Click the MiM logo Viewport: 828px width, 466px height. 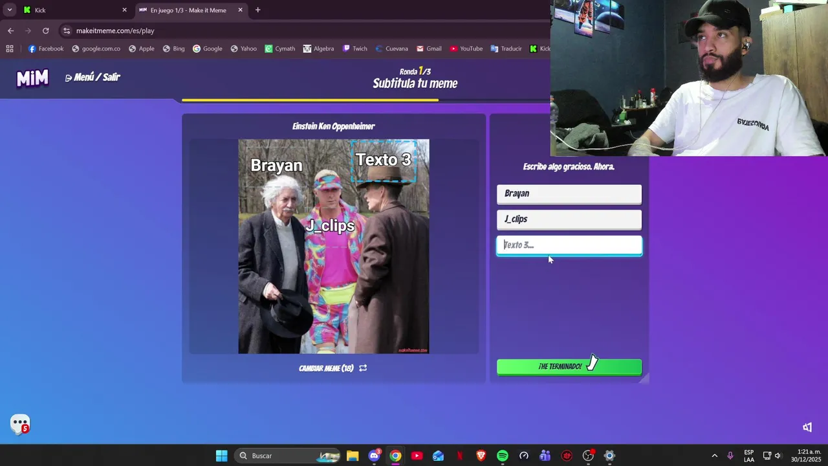32,78
